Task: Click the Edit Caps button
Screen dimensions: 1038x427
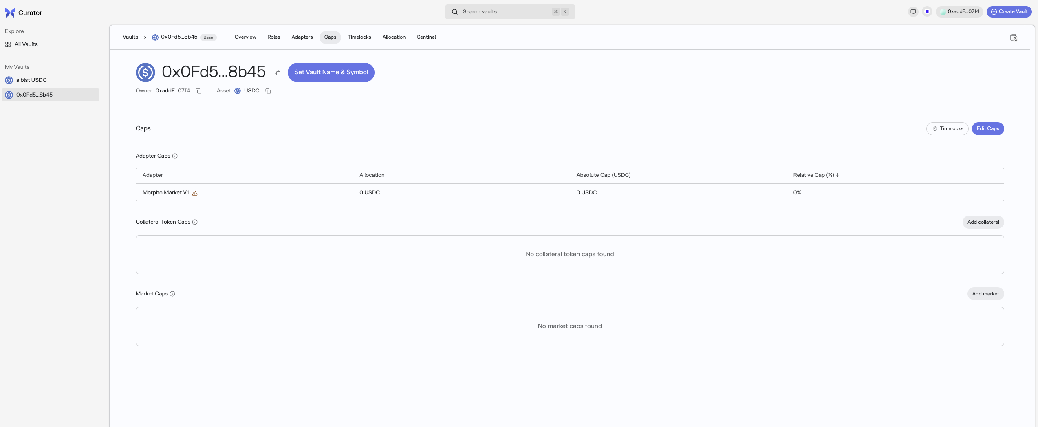Action: 987,129
